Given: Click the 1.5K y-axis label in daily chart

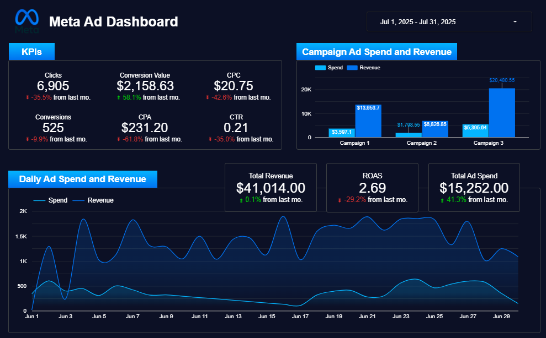Looking at the screenshot, I should 21,237.
